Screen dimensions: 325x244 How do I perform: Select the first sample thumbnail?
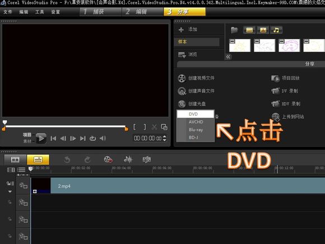(240, 45)
